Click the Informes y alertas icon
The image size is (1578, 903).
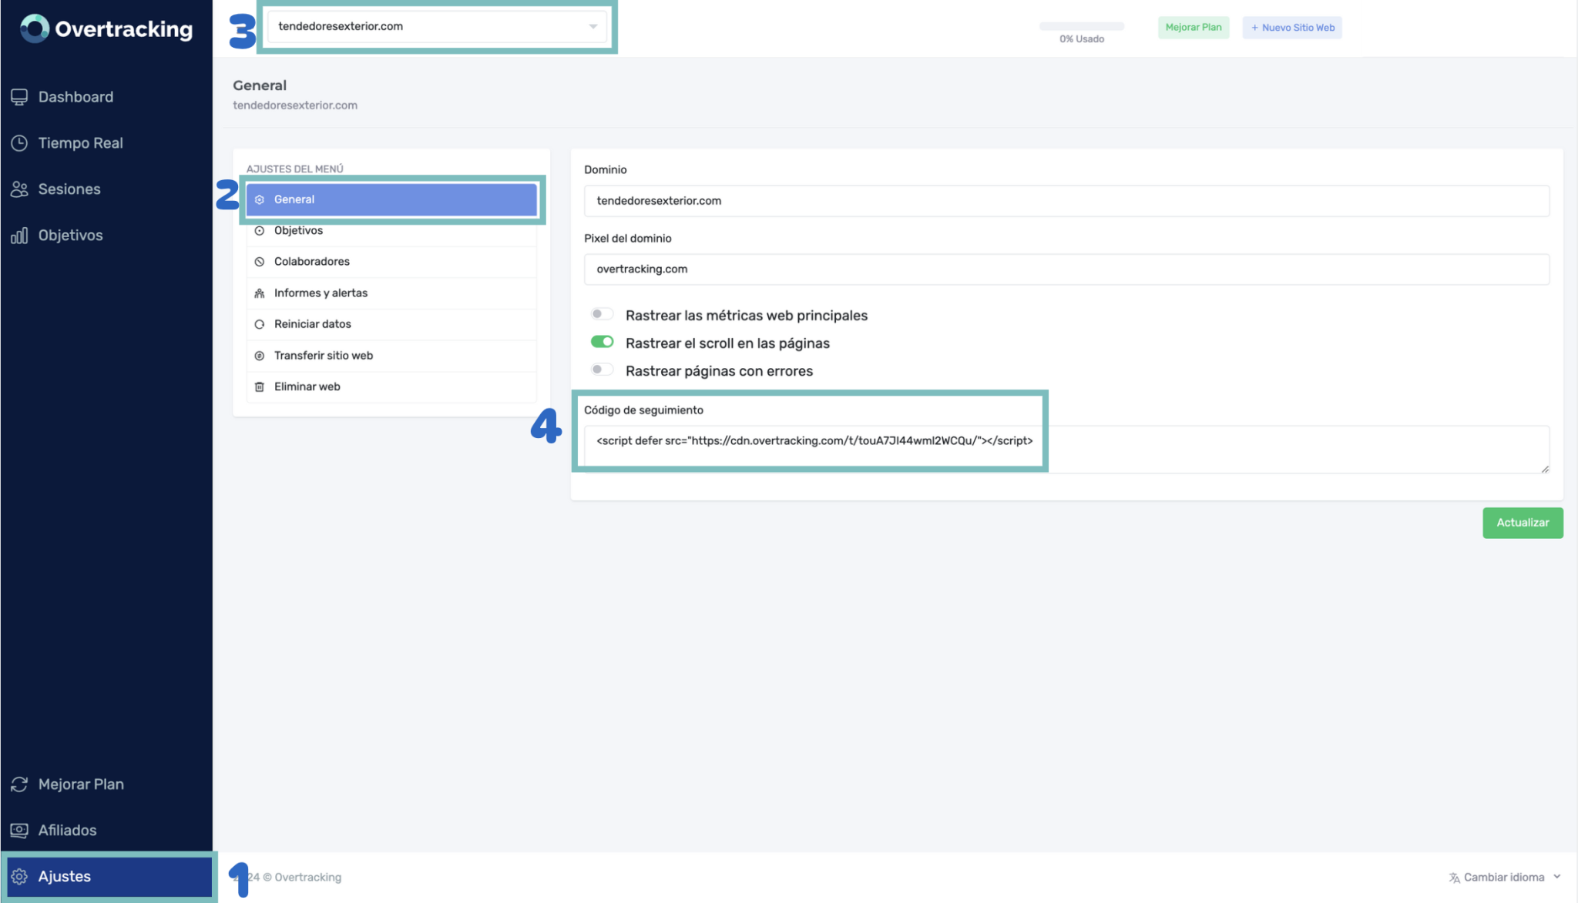[260, 293]
